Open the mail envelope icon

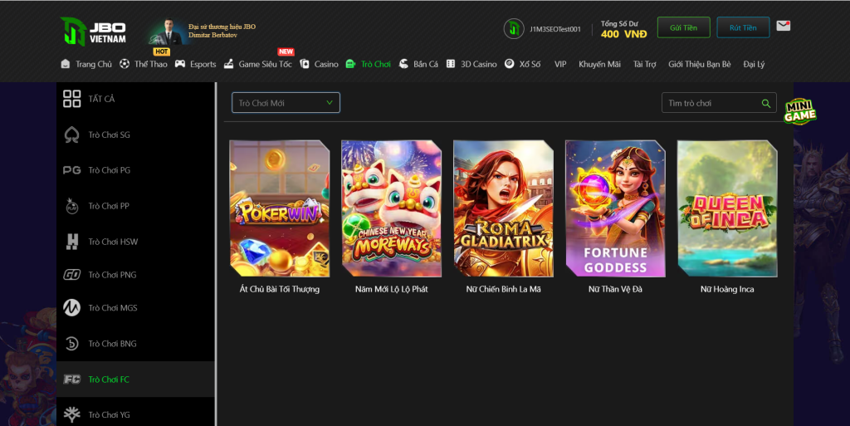tap(783, 26)
